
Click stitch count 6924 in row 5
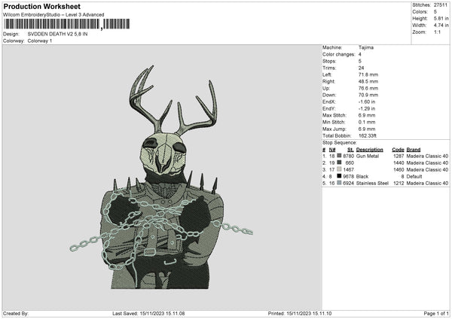[349, 183]
